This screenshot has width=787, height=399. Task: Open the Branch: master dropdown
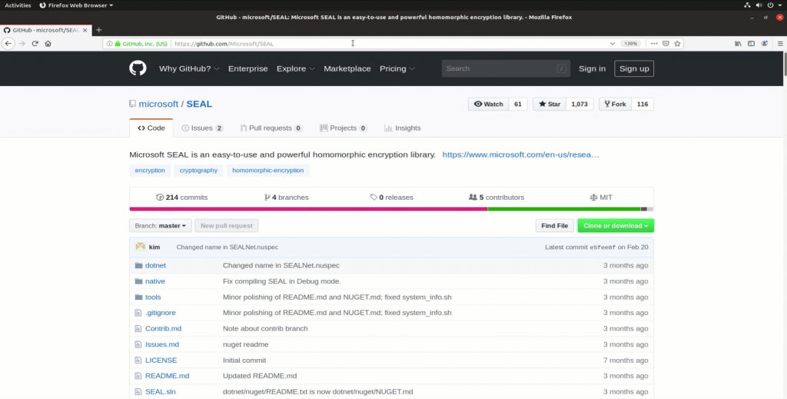click(x=160, y=226)
